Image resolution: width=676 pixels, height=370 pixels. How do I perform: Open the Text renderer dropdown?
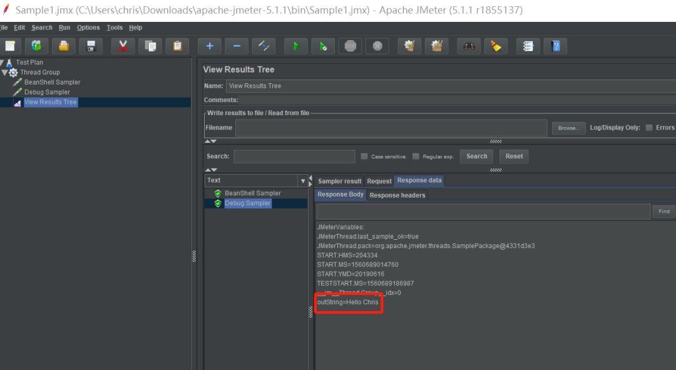[x=303, y=181]
